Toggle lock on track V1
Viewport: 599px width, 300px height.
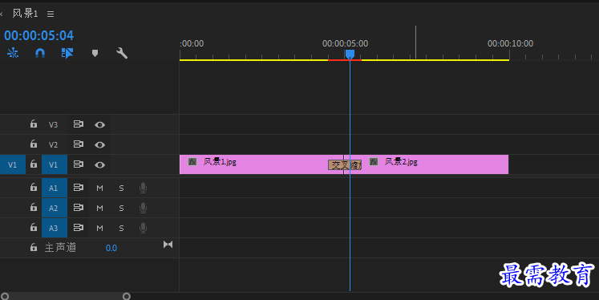pos(34,164)
